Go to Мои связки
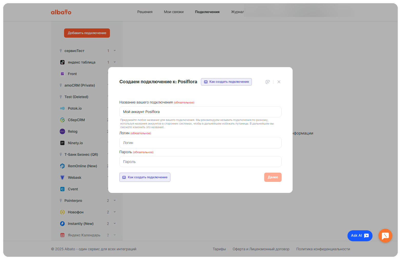This screenshot has width=401, height=260. pyautogui.click(x=174, y=12)
